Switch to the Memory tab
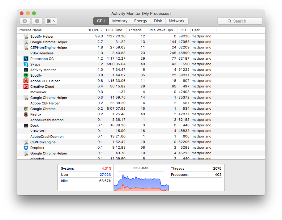 tap(120, 21)
